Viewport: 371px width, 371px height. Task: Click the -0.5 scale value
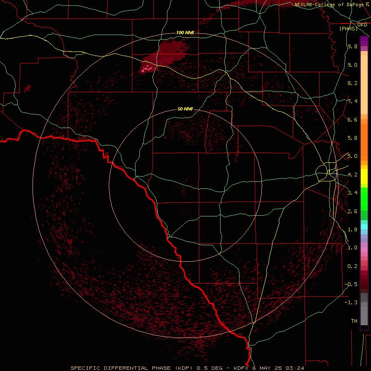pos(351,284)
